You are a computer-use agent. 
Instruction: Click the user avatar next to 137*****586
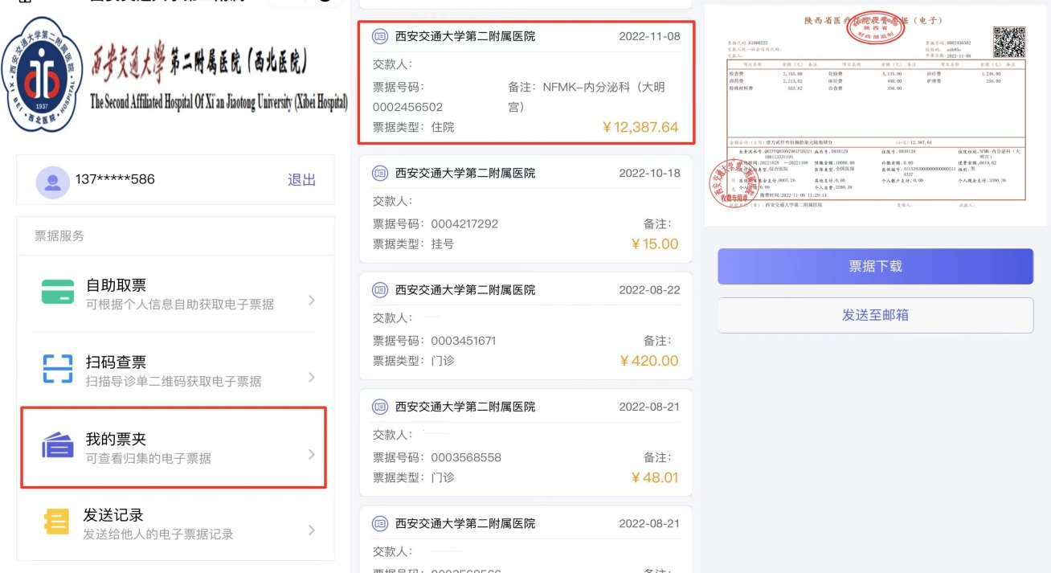pyautogui.click(x=52, y=180)
